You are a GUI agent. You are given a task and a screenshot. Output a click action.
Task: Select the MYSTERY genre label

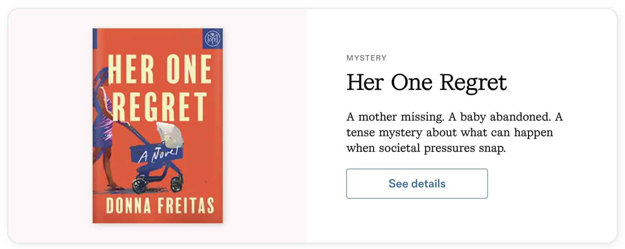pos(366,58)
